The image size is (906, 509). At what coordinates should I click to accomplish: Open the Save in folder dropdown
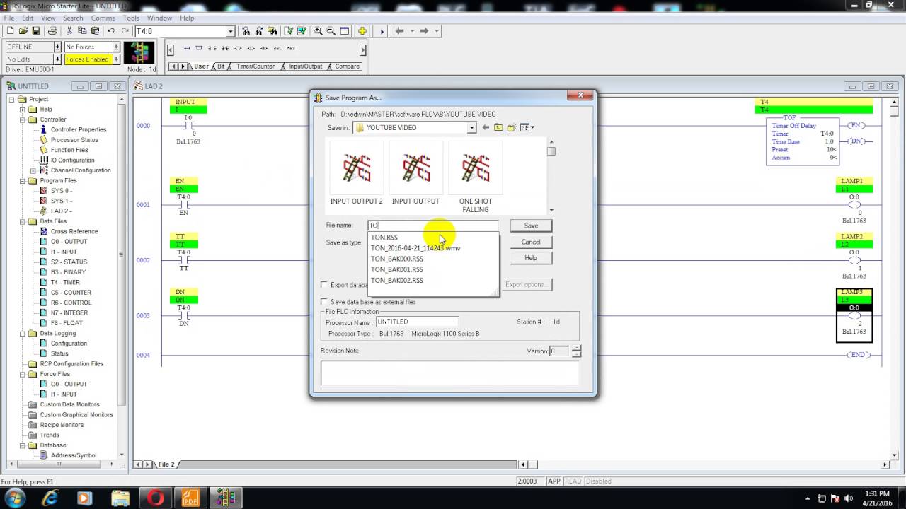coord(471,128)
